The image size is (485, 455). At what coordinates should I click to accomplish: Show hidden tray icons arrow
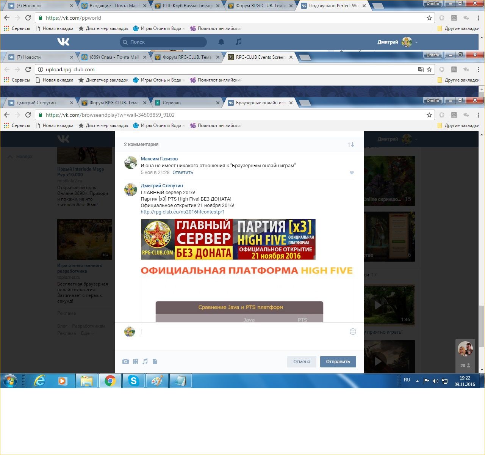coord(418,381)
